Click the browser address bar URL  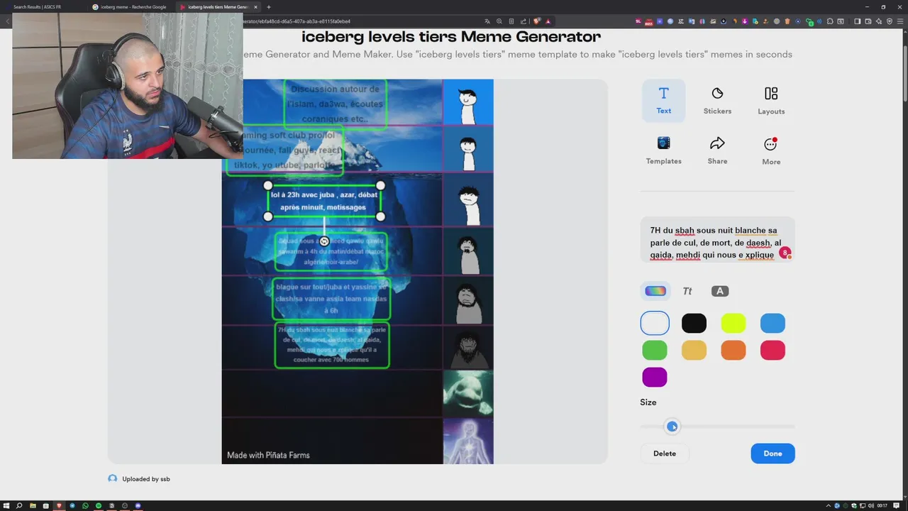pyautogui.click(x=297, y=21)
